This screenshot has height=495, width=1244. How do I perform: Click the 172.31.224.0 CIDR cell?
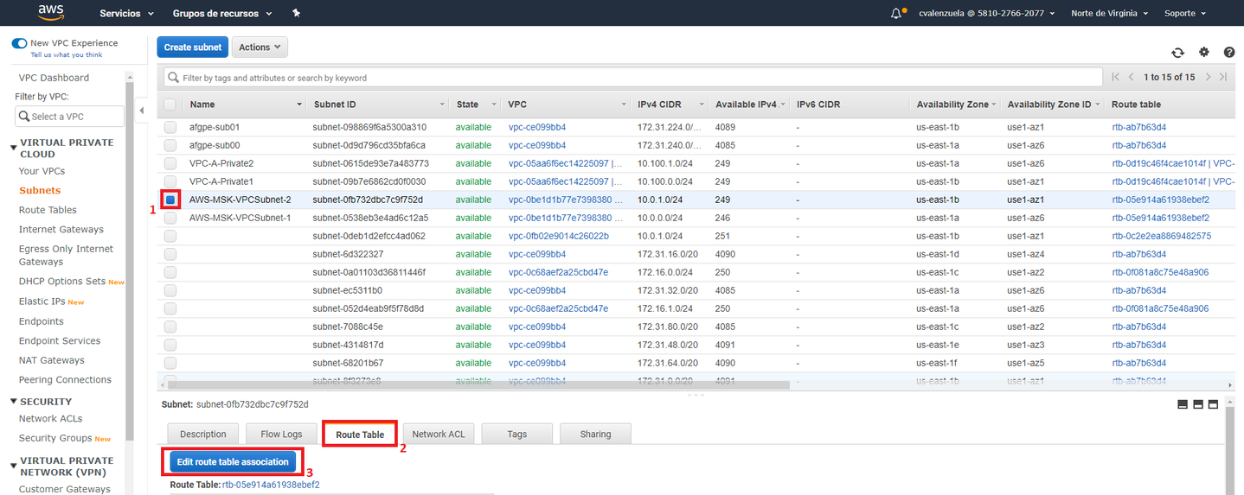(x=670, y=127)
